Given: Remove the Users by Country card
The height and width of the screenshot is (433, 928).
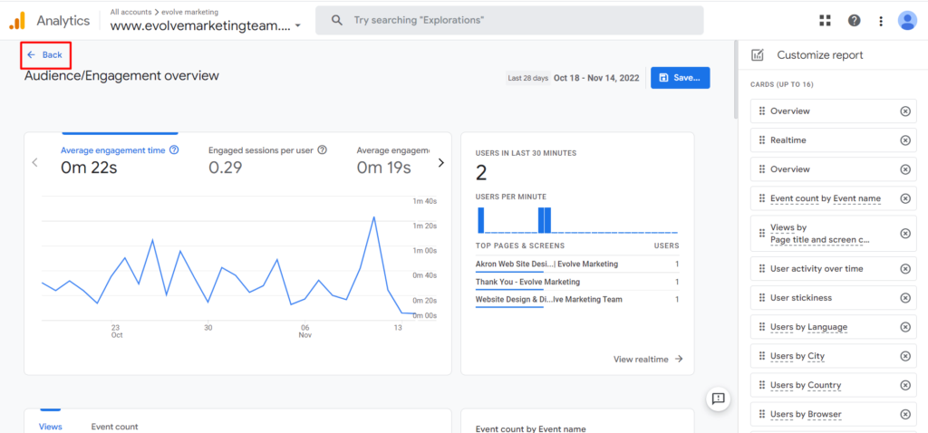Looking at the screenshot, I should (x=905, y=385).
